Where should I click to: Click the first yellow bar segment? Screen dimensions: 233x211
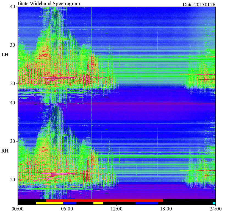click(x=49, y=203)
